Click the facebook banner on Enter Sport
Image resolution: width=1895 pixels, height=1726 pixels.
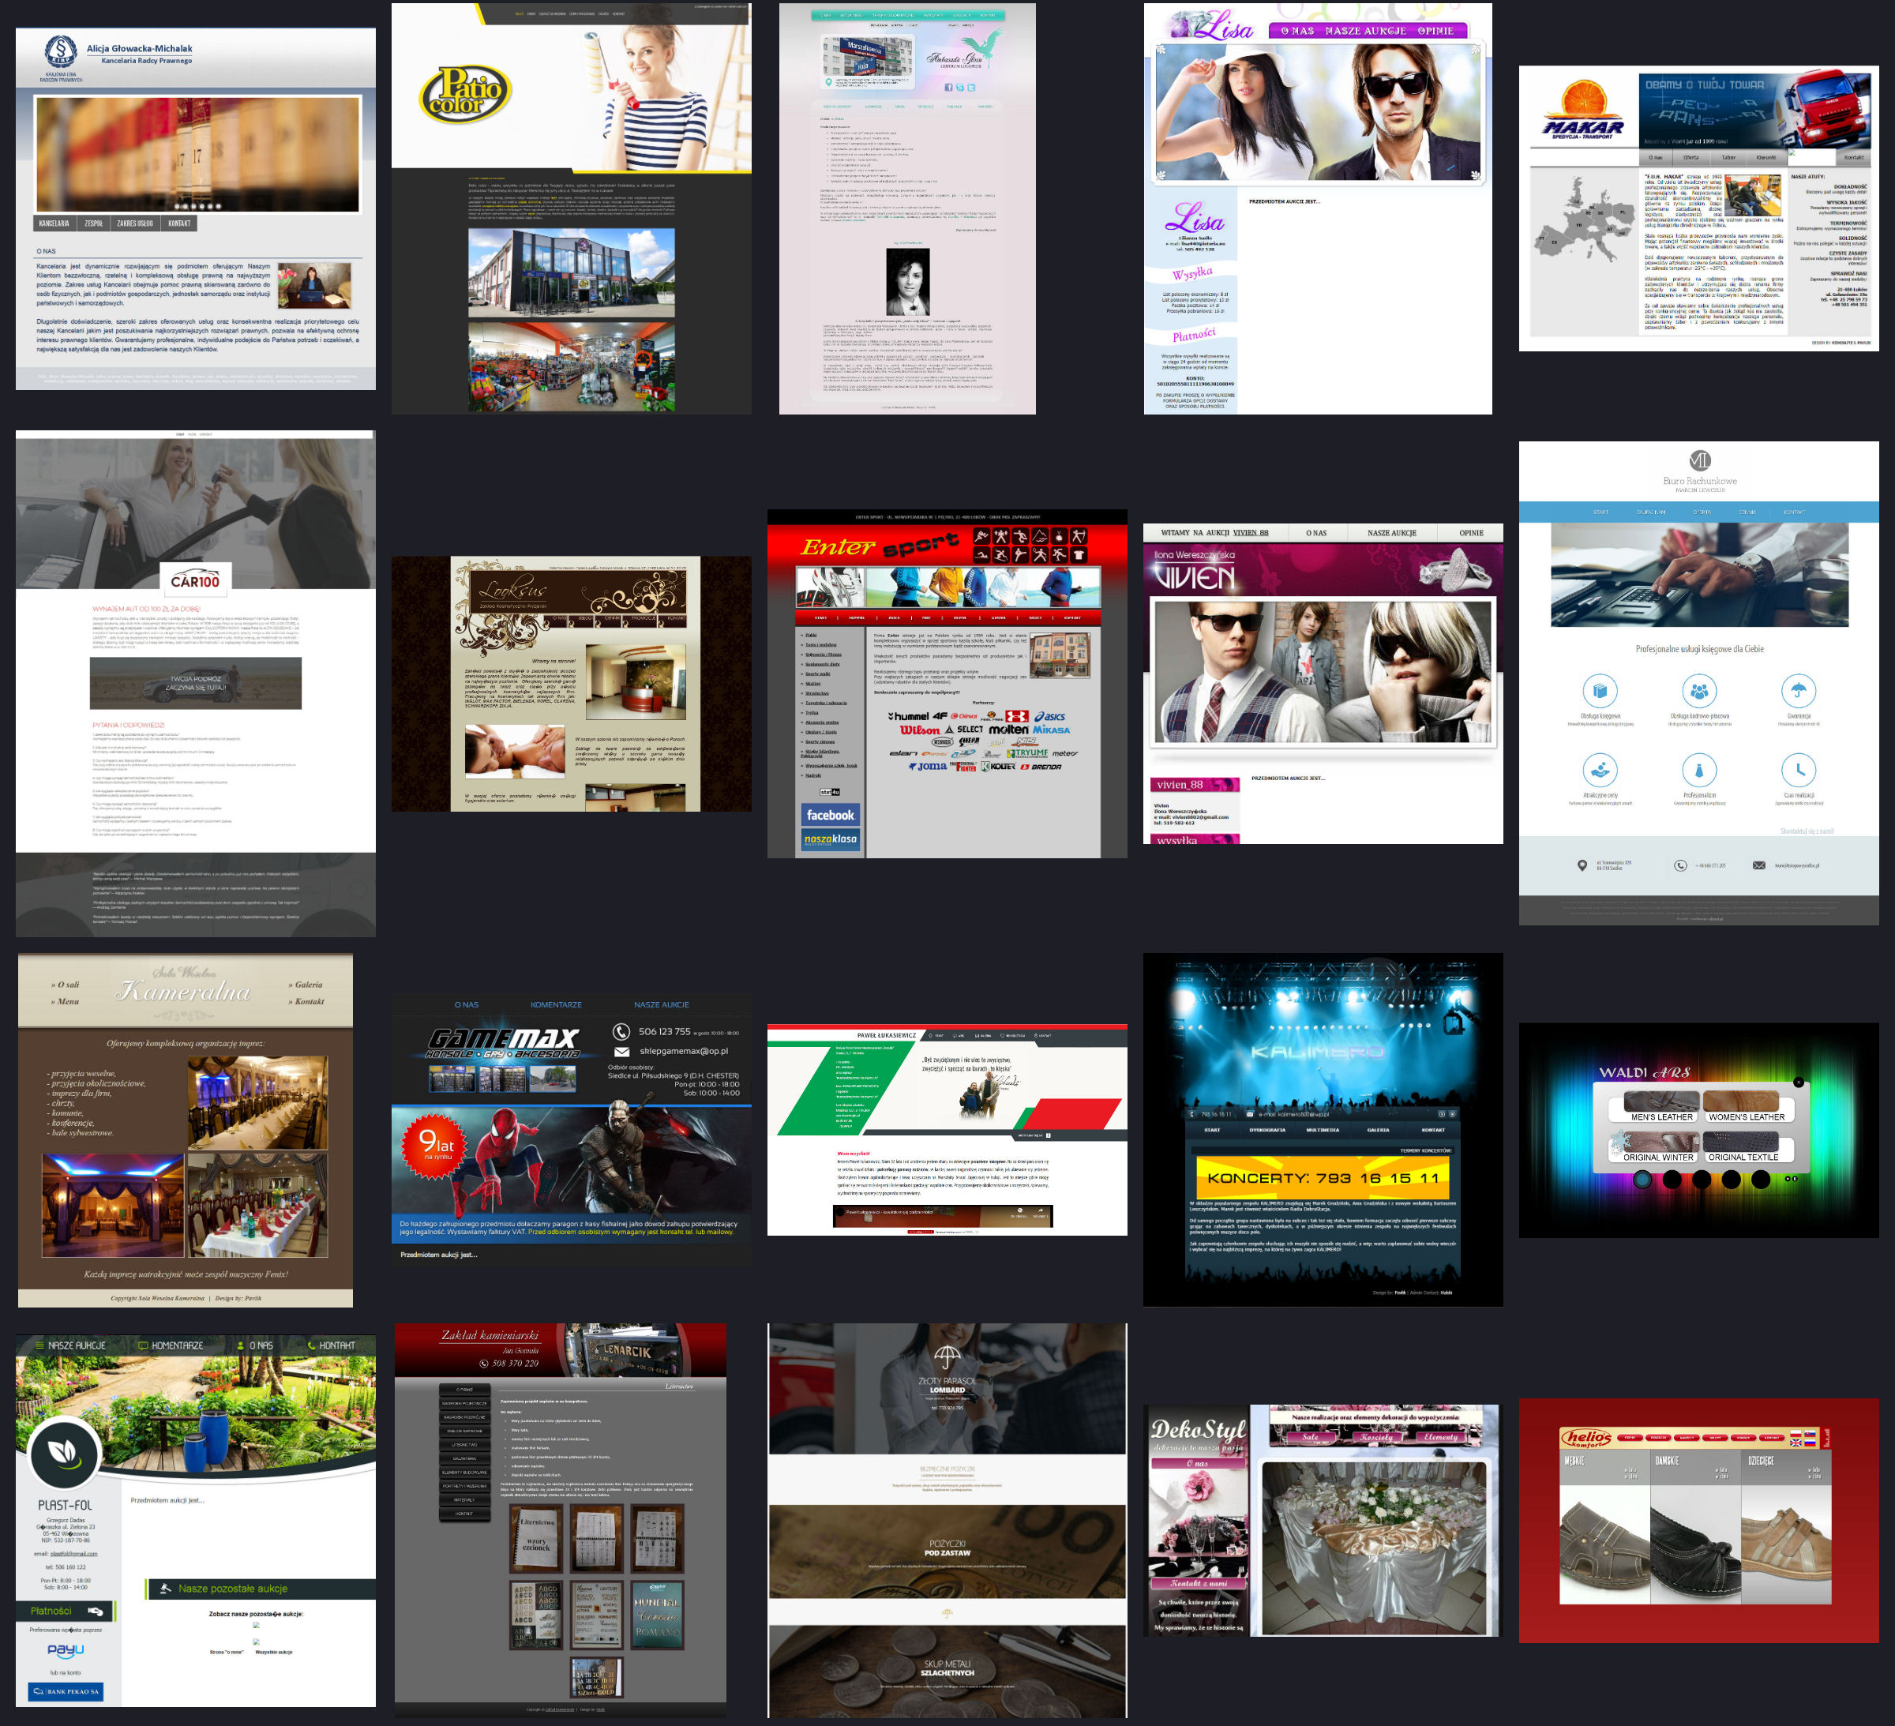831,815
